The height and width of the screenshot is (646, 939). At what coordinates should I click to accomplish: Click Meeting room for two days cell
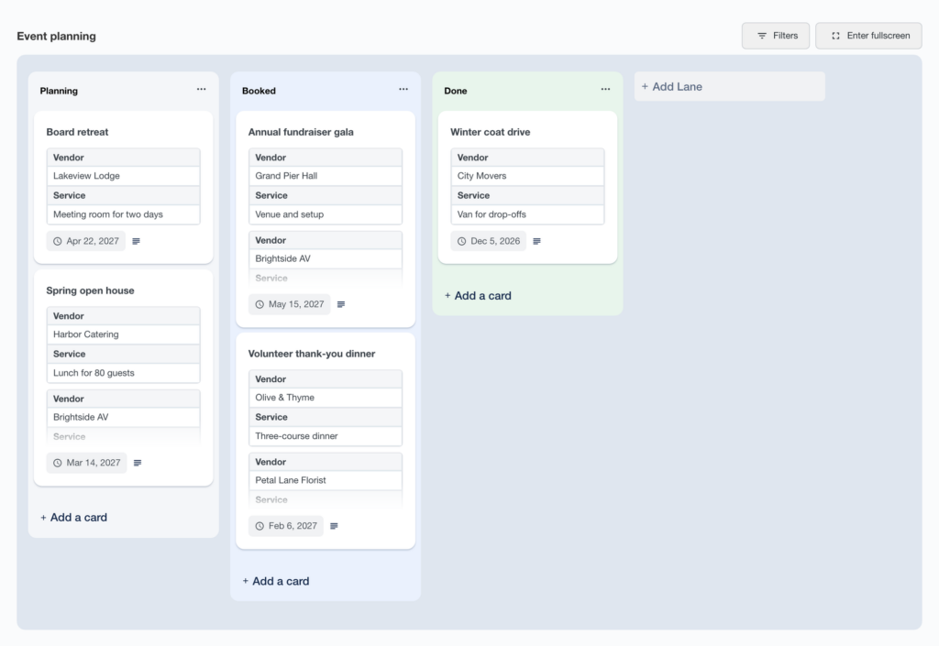124,214
